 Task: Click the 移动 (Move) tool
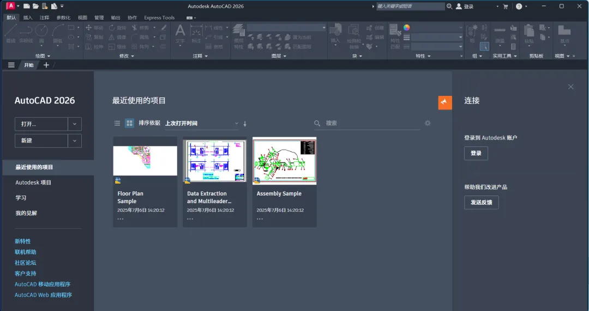click(94, 28)
